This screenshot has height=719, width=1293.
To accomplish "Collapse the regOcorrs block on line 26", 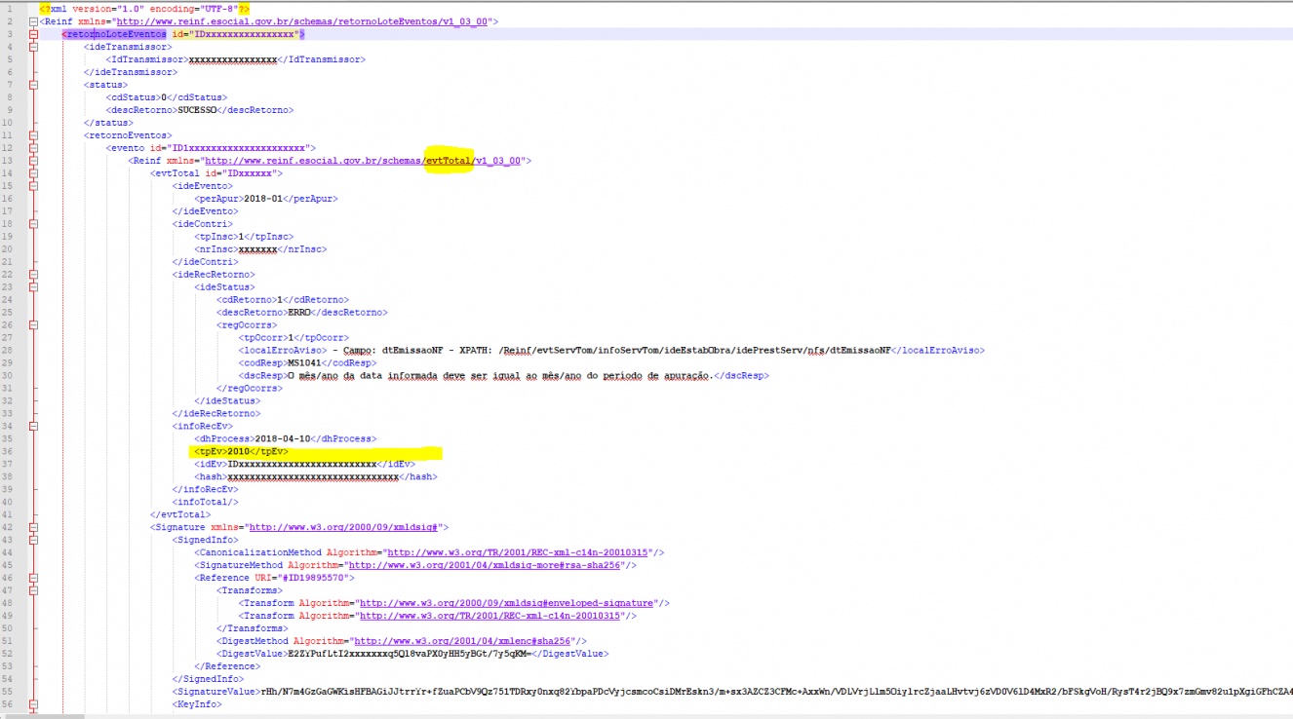I will click(x=34, y=324).
